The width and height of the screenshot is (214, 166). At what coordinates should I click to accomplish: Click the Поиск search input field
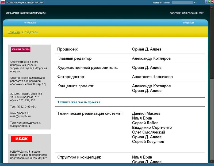click(x=182, y=3)
